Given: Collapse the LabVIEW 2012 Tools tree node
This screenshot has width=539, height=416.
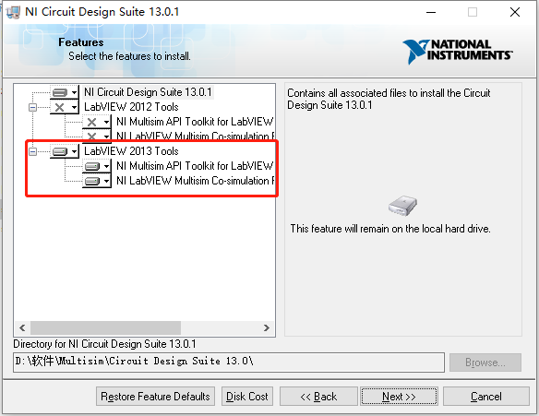Looking at the screenshot, I should (32, 108).
